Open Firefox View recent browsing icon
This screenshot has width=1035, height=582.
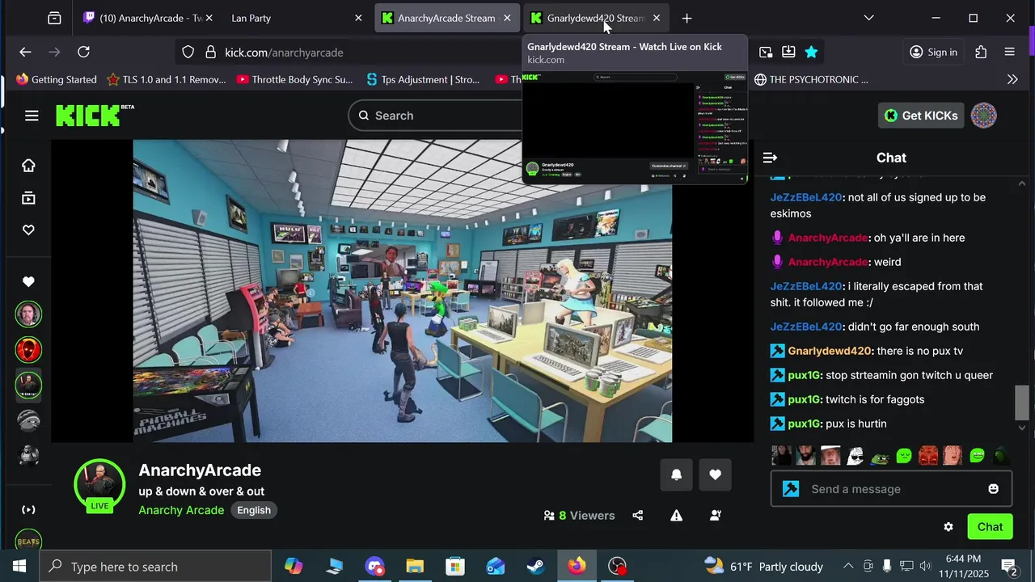pyautogui.click(x=54, y=18)
